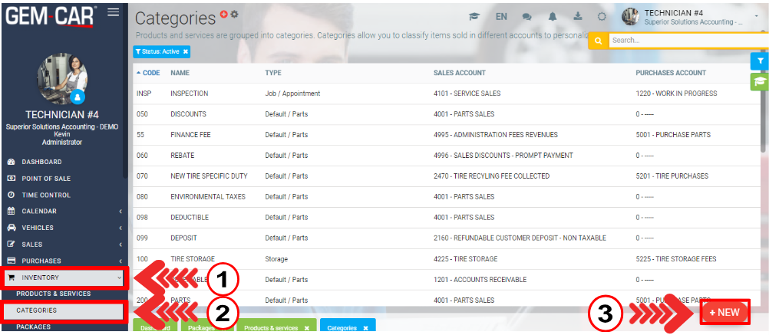Click the green graduation cap side button
Screen dimensions: 769x335
pyautogui.click(x=759, y=81)
